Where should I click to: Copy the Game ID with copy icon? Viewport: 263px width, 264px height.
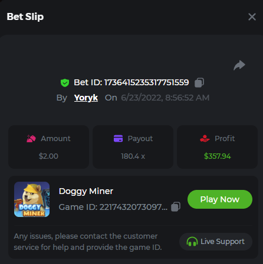click(176, 207)
